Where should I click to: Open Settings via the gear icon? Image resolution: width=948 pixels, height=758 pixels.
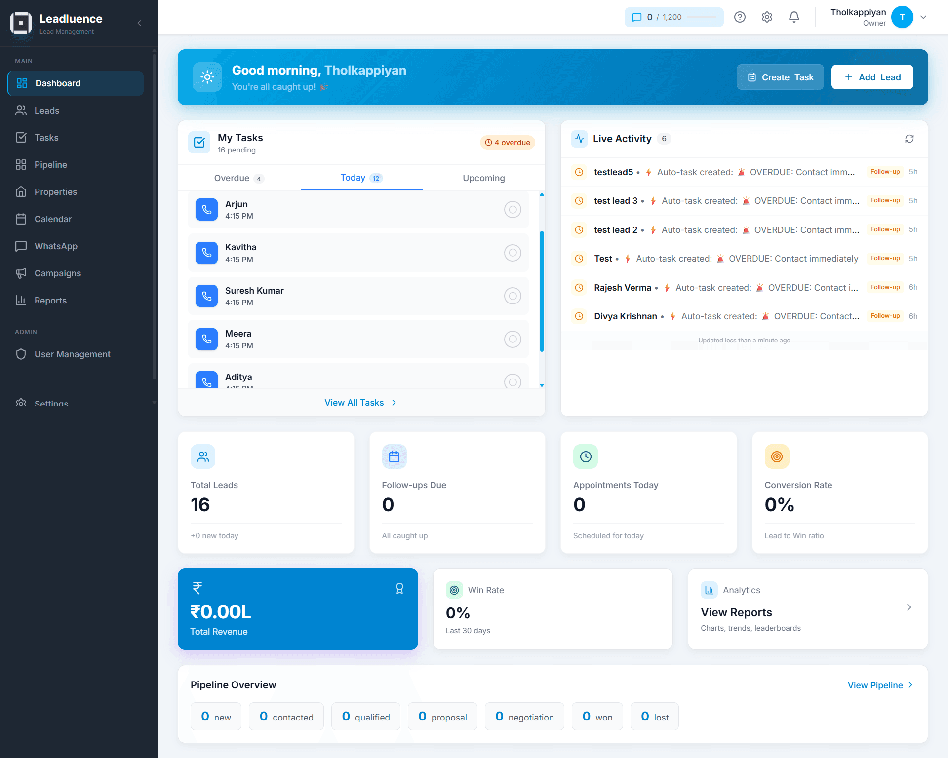767,17
